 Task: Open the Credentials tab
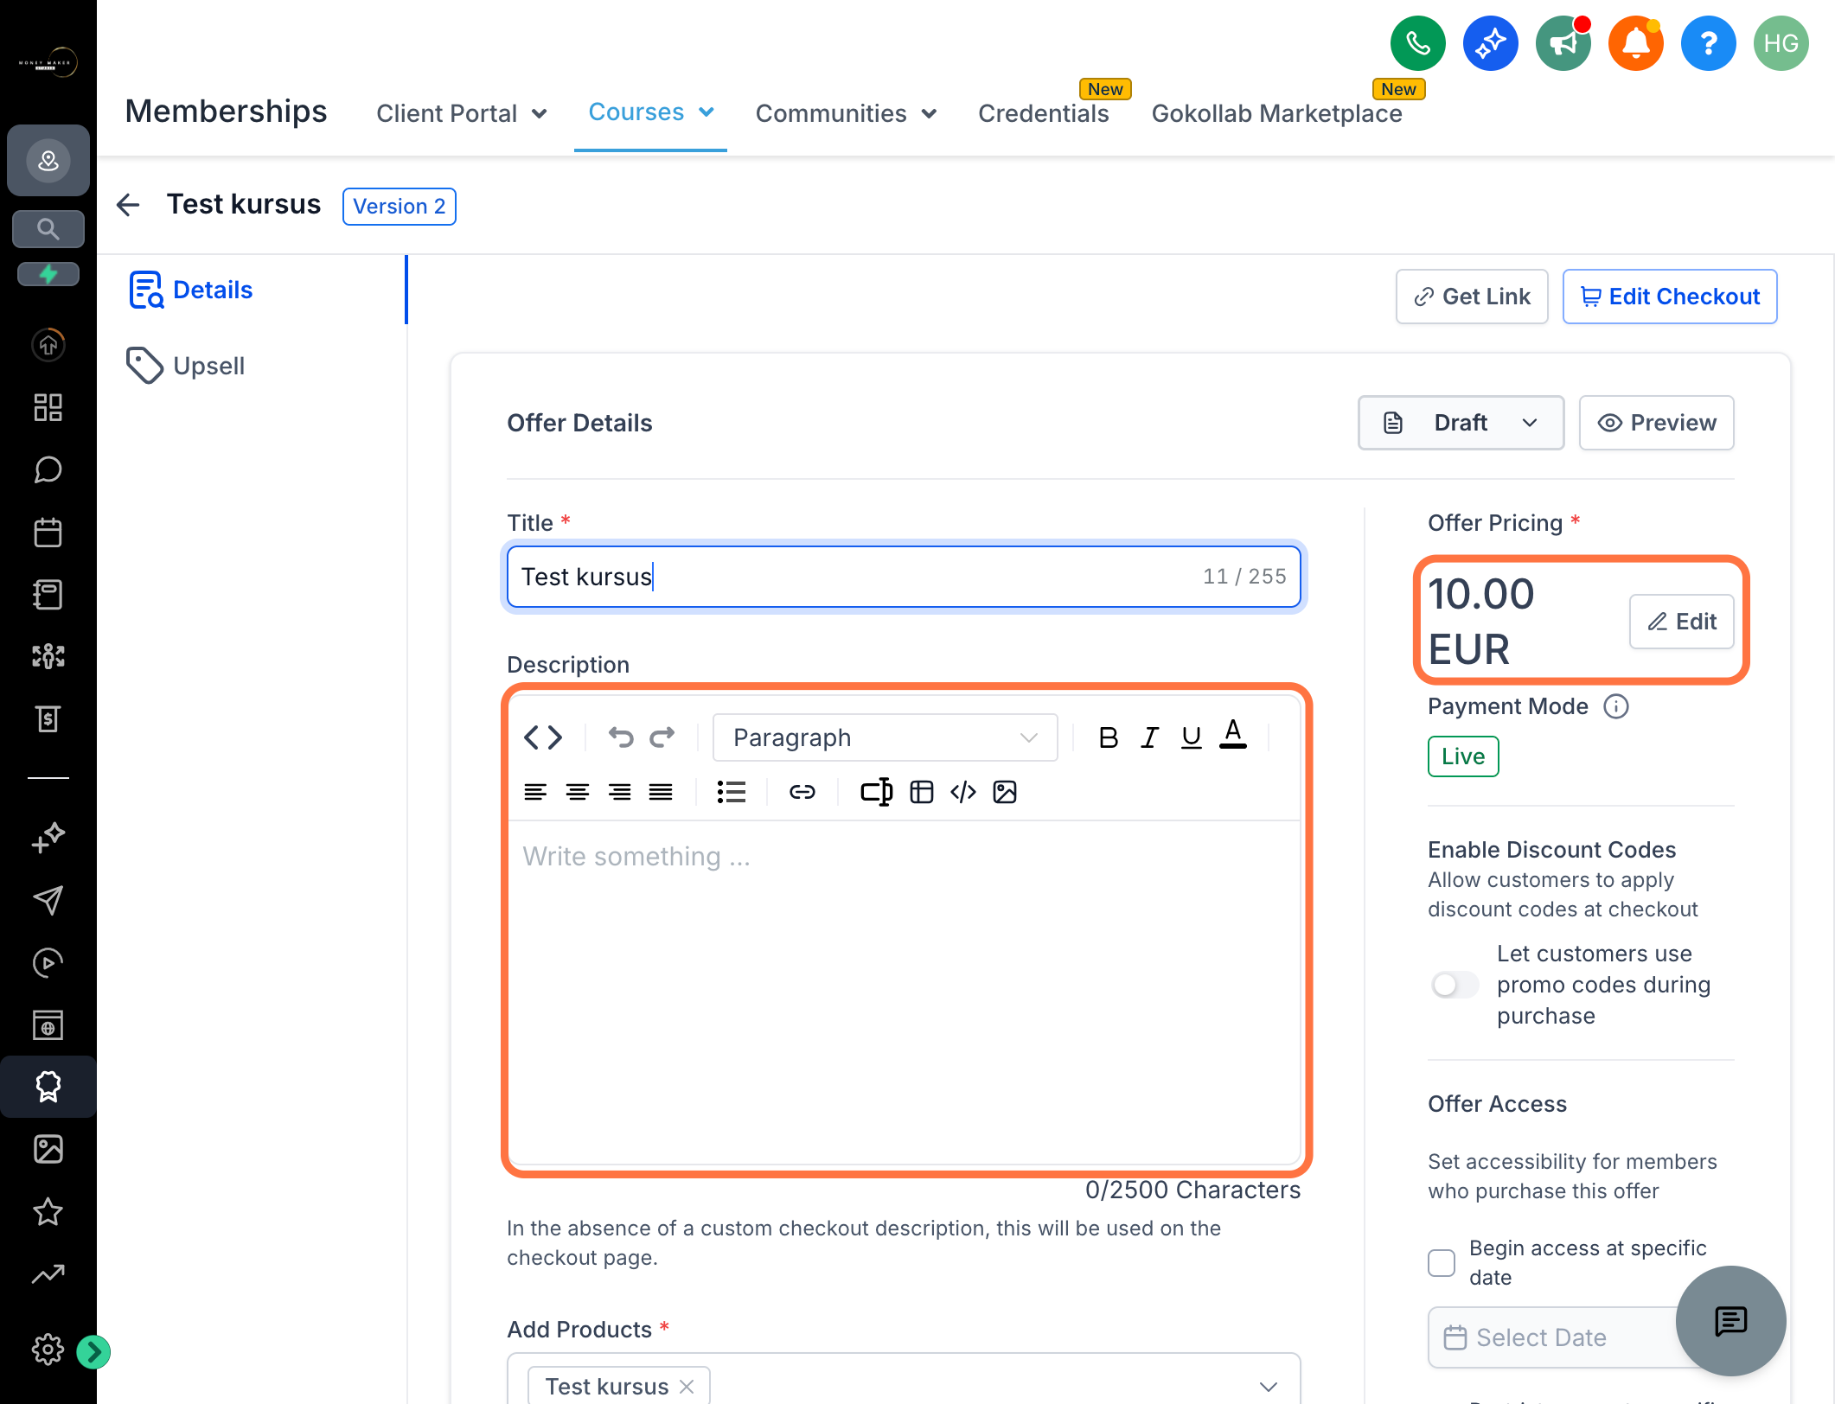click(1043, 113)
